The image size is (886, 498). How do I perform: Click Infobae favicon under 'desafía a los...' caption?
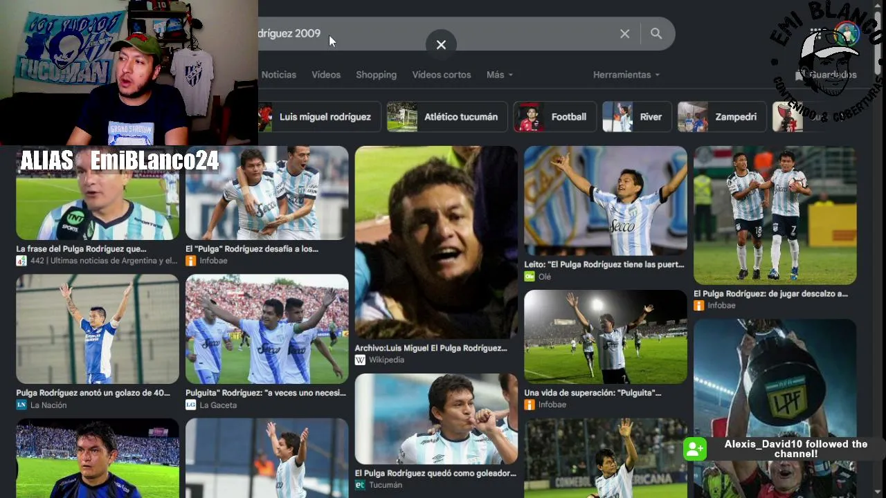pos(191,261)
